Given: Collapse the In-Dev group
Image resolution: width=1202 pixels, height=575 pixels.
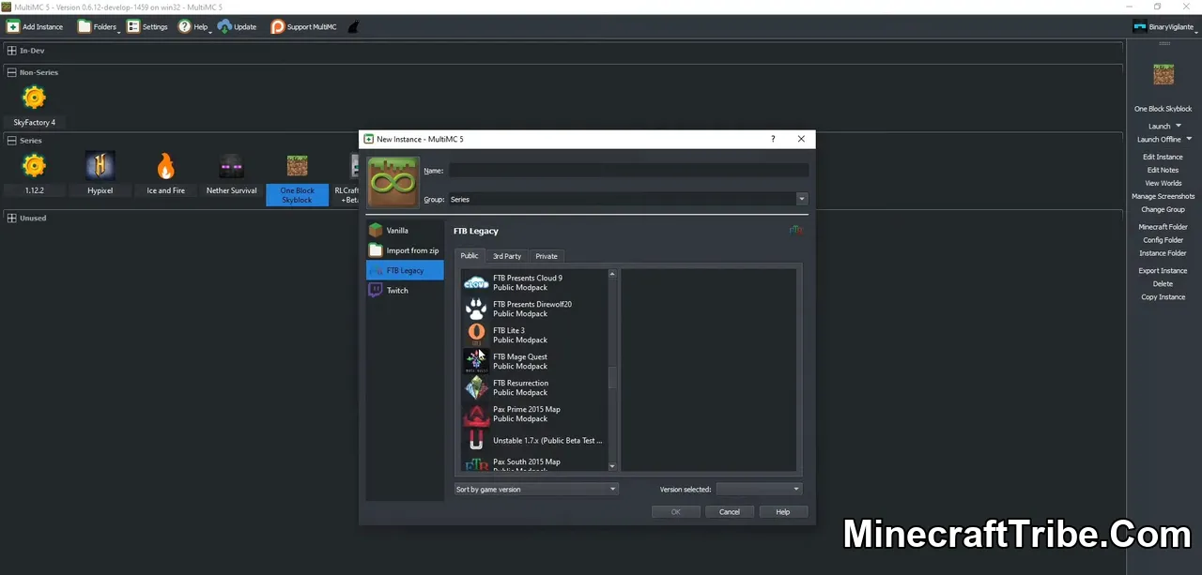Looking at the screenshot, I should (11, 51).
